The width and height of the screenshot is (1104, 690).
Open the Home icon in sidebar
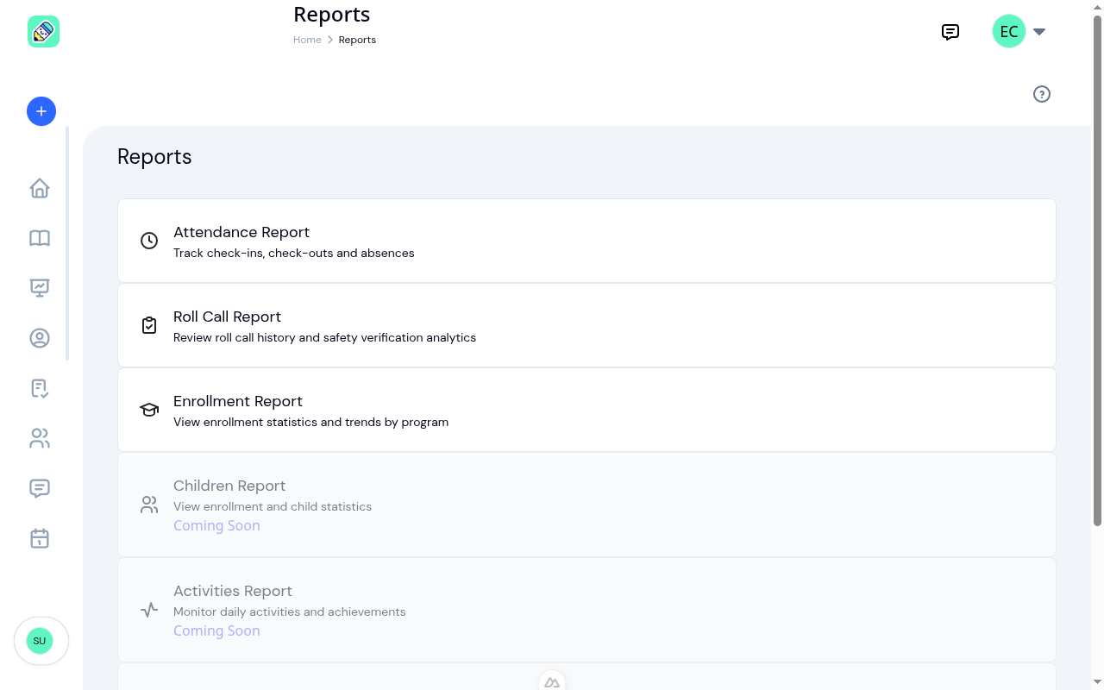pos(40,188)
